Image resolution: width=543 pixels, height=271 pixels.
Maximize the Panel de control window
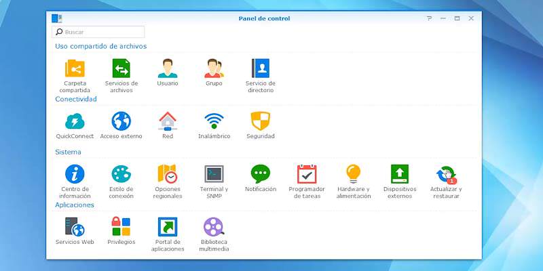457,18
